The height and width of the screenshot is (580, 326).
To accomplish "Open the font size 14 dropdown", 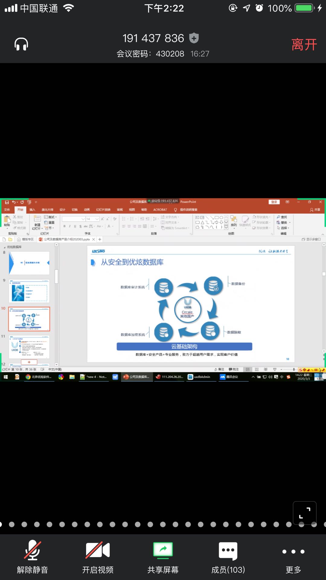I will point(97,219).
